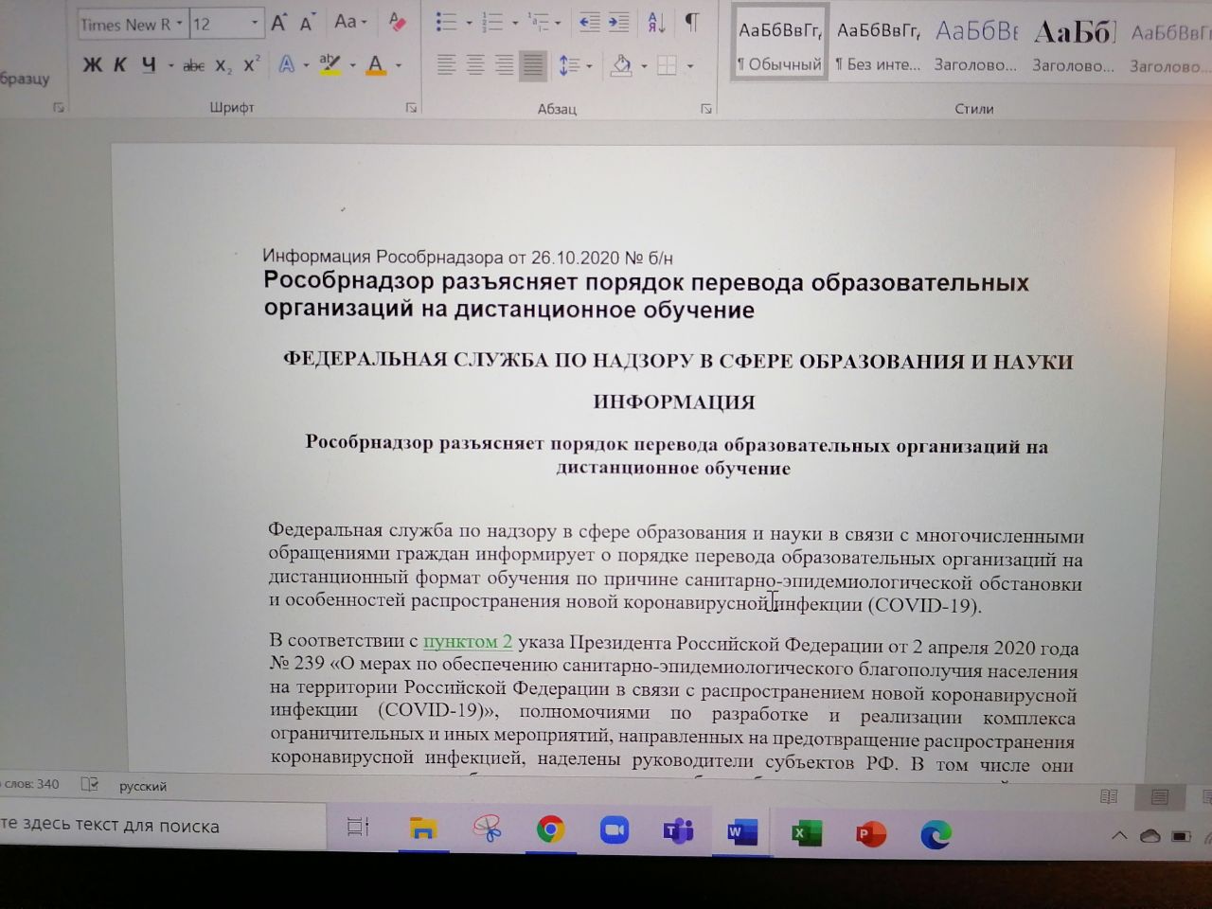
Task: Open line and paragraph spacing options
Action: pos(569,65)
